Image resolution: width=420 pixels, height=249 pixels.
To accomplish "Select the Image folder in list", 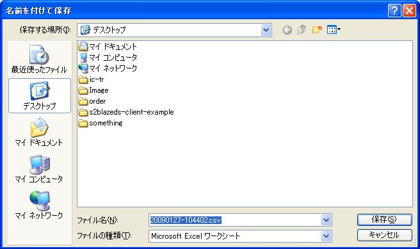I will click(x=93, y=90).
